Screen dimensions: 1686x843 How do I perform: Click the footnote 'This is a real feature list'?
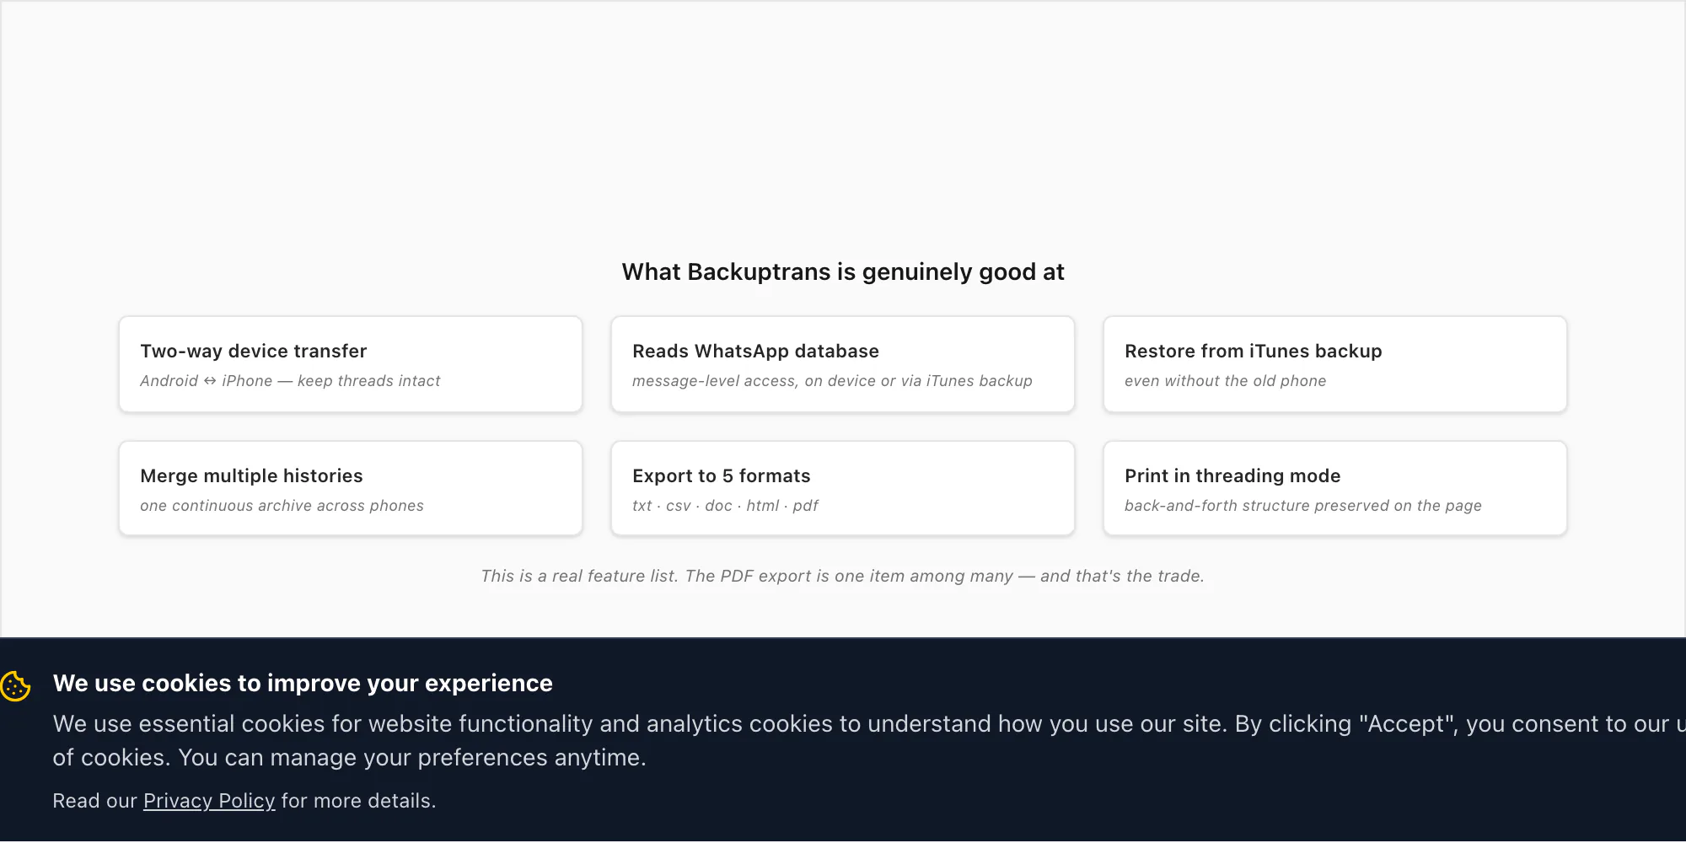[x=579, y=576]
